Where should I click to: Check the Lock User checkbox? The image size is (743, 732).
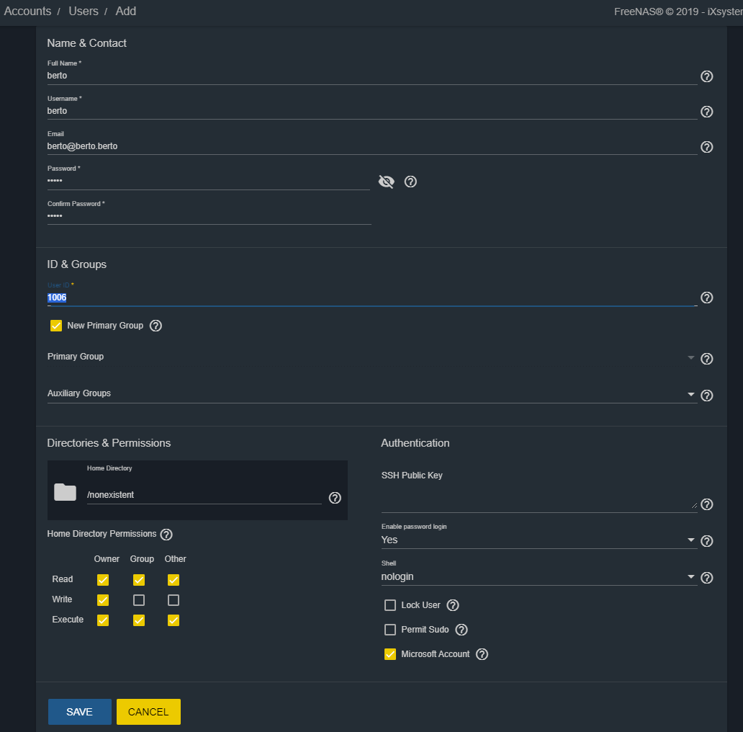tap(390, 605)
